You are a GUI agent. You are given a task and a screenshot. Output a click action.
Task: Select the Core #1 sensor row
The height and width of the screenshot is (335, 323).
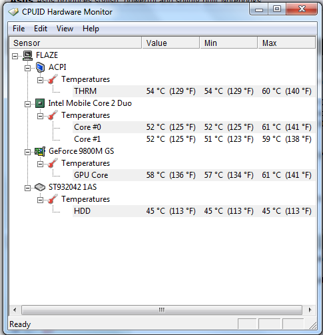[x=194, y=139]
